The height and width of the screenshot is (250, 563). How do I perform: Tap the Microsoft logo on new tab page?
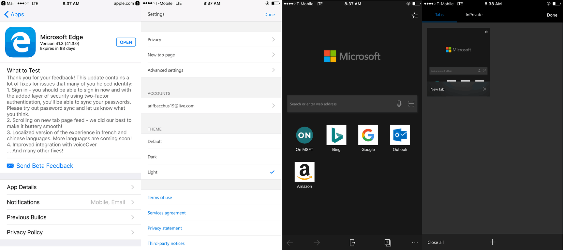tap(352, 56)
